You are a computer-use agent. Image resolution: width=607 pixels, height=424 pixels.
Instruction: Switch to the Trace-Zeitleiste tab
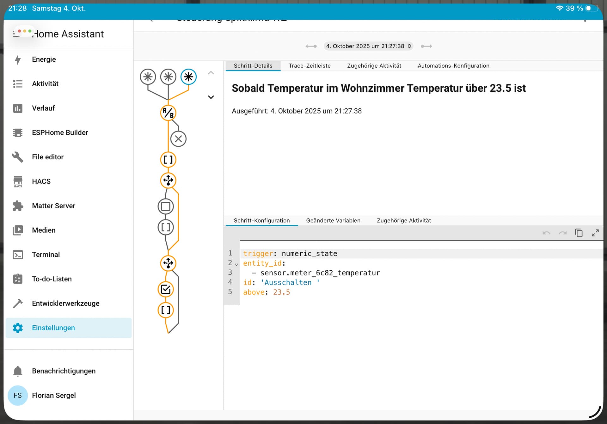310,66
